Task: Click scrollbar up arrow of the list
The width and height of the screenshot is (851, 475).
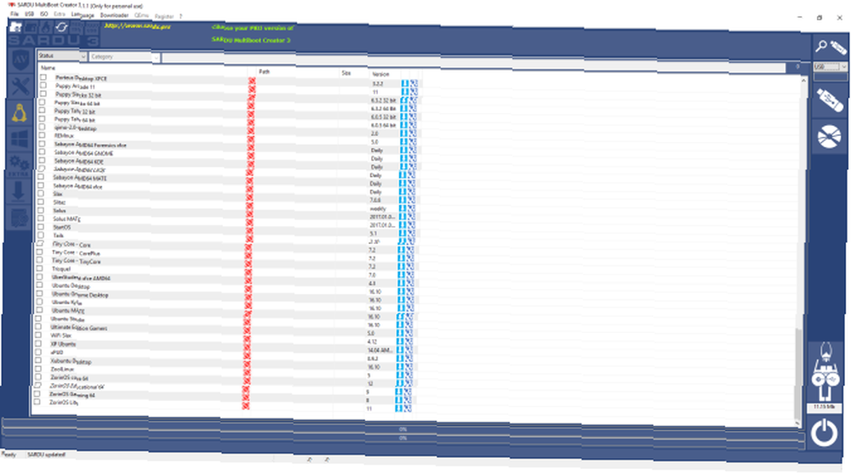Action: tap(804, 80)
